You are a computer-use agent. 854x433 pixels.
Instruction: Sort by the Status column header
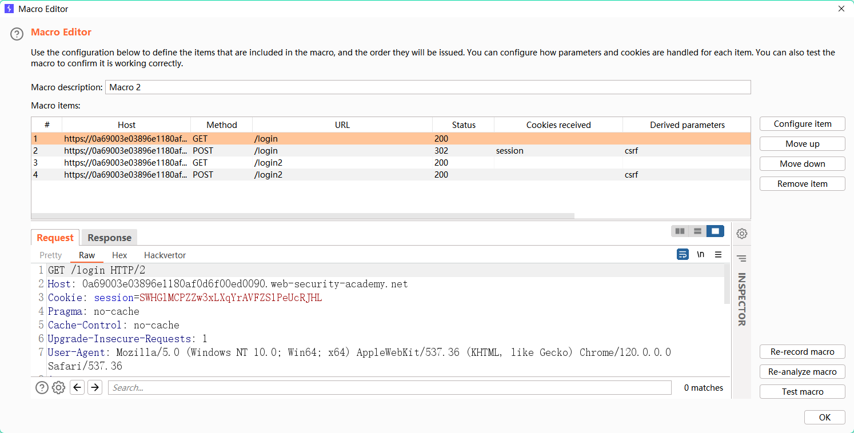[x=464, y=125]
